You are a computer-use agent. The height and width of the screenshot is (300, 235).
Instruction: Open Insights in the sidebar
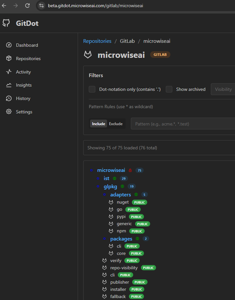24,85
